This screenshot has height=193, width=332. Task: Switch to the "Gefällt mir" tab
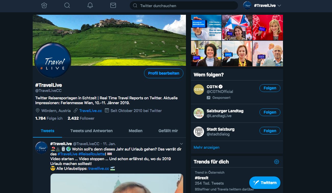[168, 131]
